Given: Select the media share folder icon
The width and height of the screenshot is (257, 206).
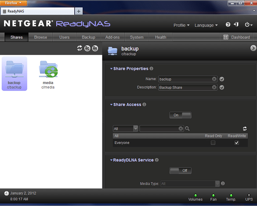Looking at the screenshot, I should 48,69.
